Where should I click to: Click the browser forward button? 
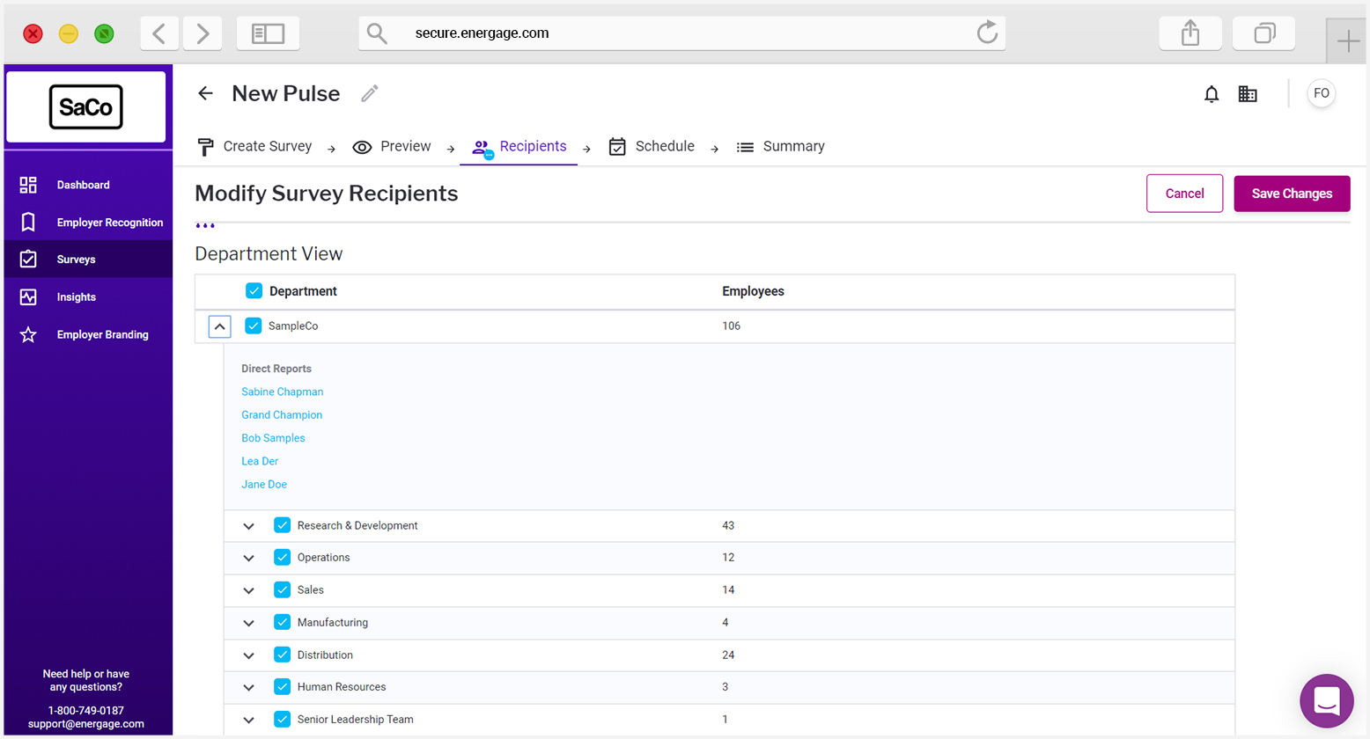[x=203, y=33]
